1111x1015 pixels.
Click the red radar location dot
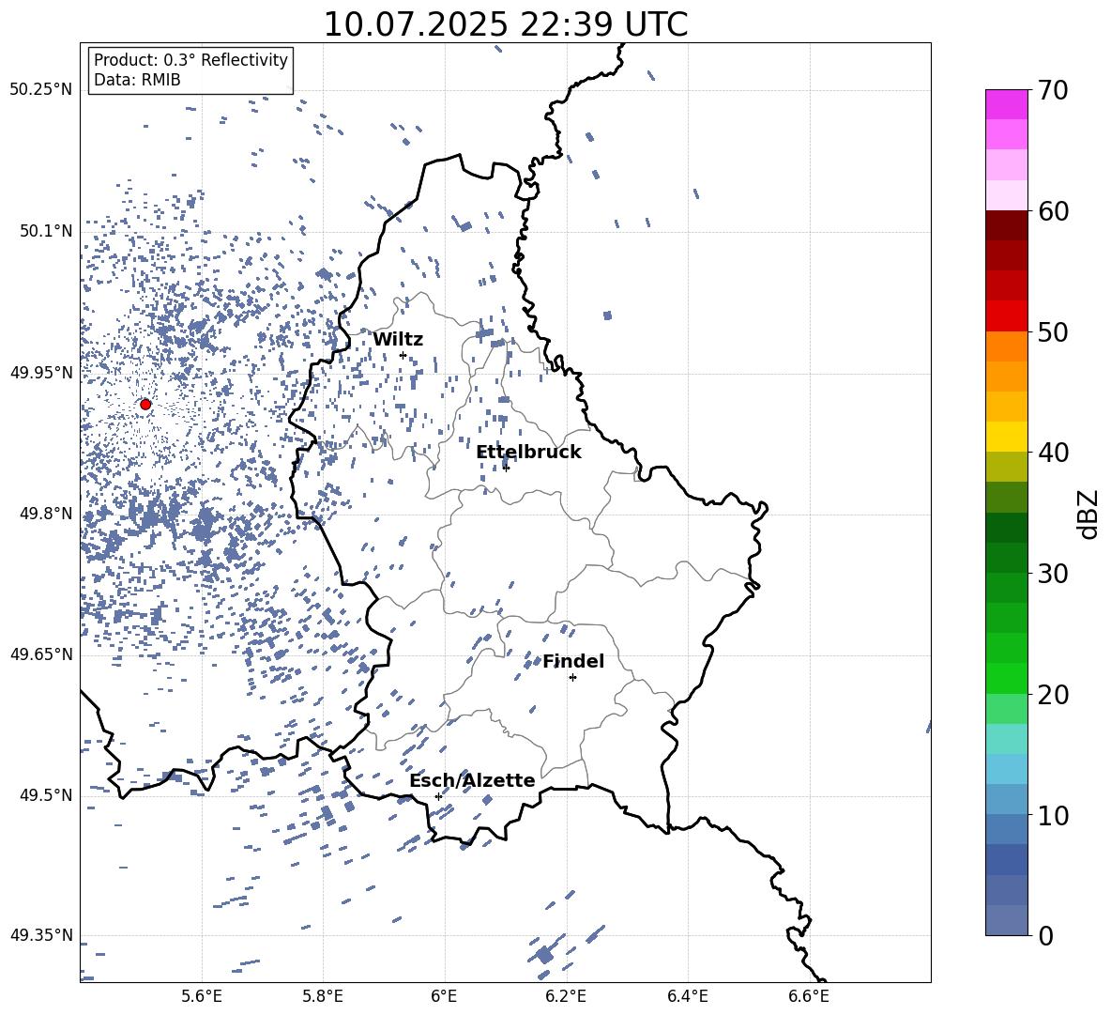[x=145, y=405]
